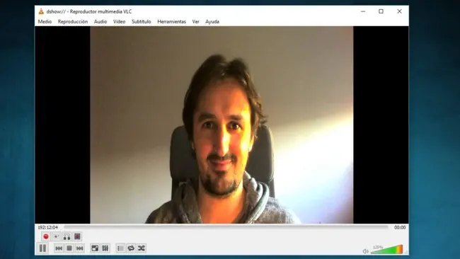Go to previous media item
This screenshot has width=460, height=259.
59,248
